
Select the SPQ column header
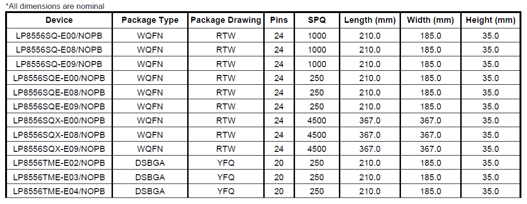316,20
